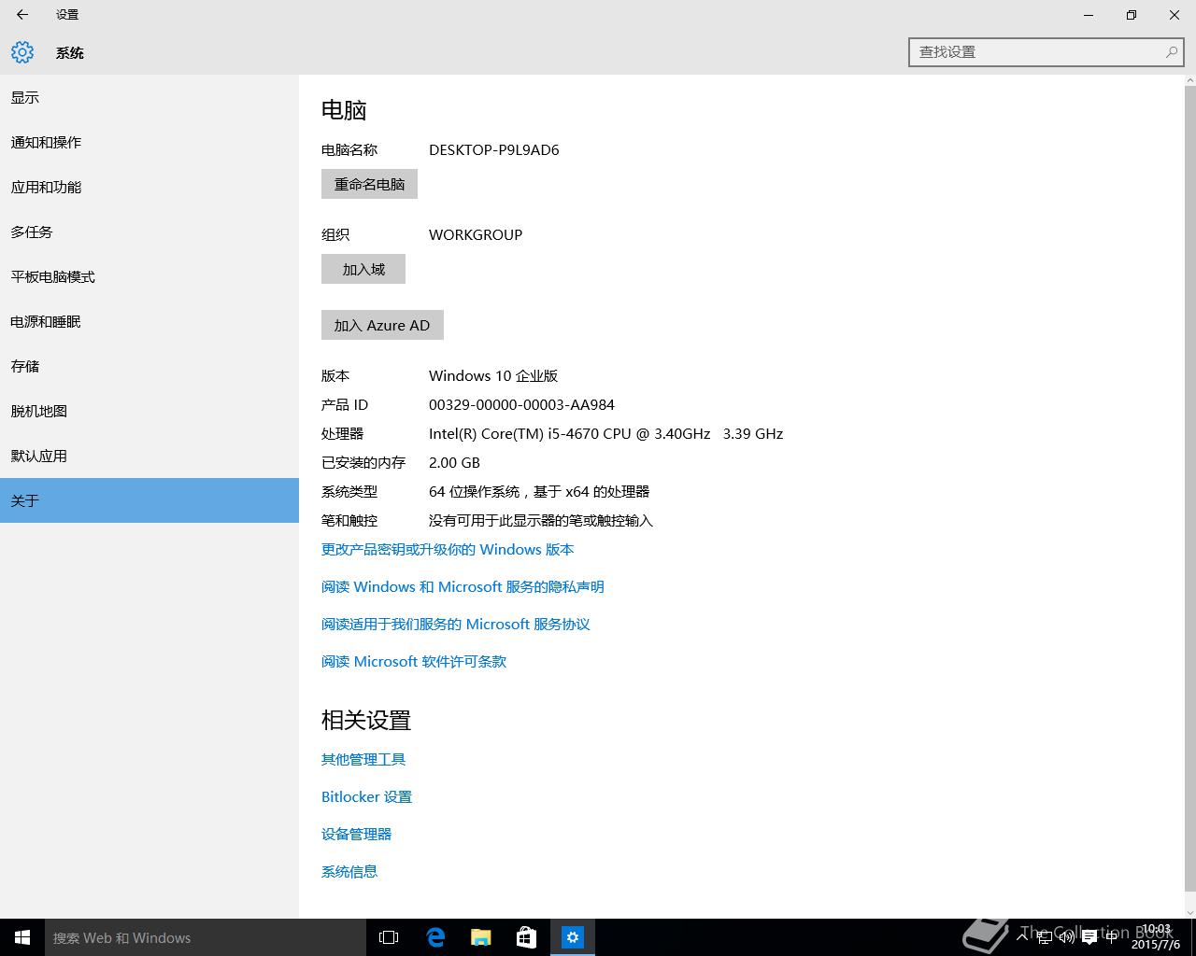Open 系统信息 link
This screenshot has height=956, width=1196.
coord(349,871)
